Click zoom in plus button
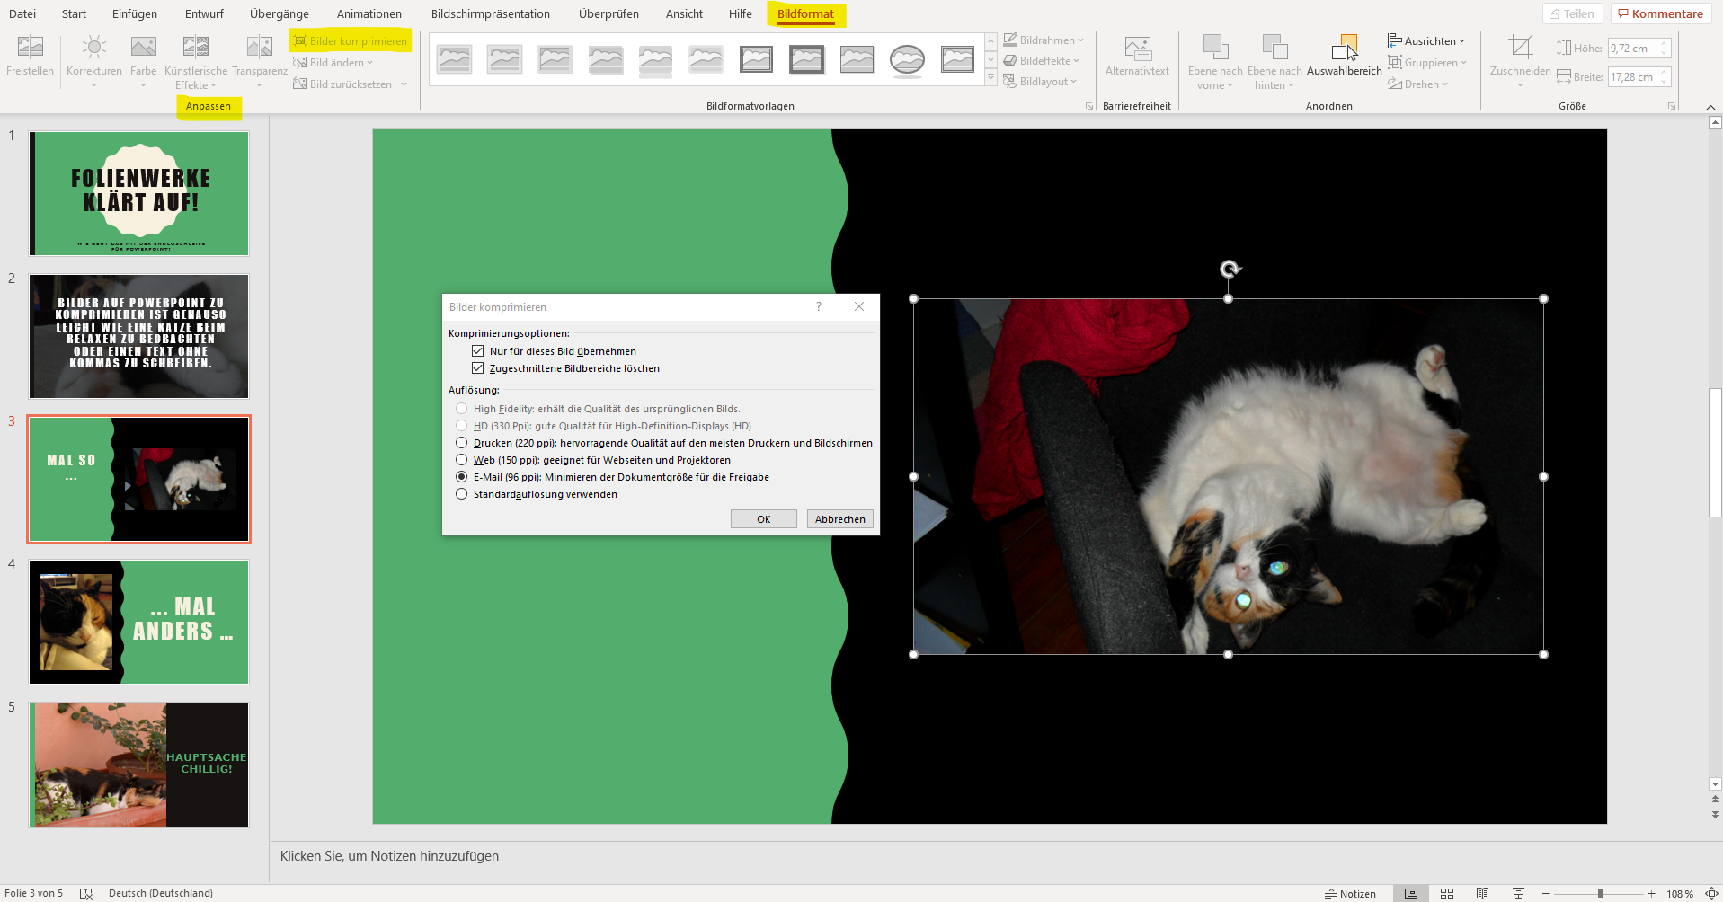The height and width of the screenshot is (902, 1723). 1651,893
